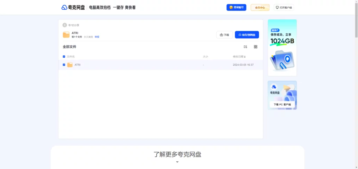The image size is (358, 169).
Task: Click the 永久有效 validity label
Action: pos(88,37)
